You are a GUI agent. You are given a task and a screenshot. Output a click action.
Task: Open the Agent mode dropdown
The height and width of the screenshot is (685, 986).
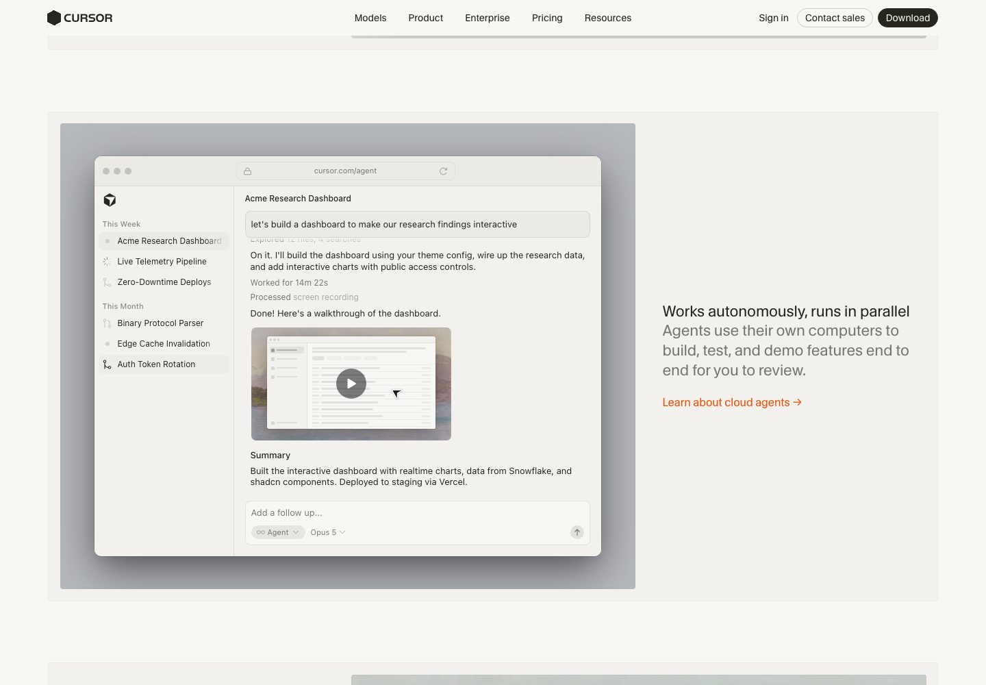pyautogui.click(x=278, y=532)
